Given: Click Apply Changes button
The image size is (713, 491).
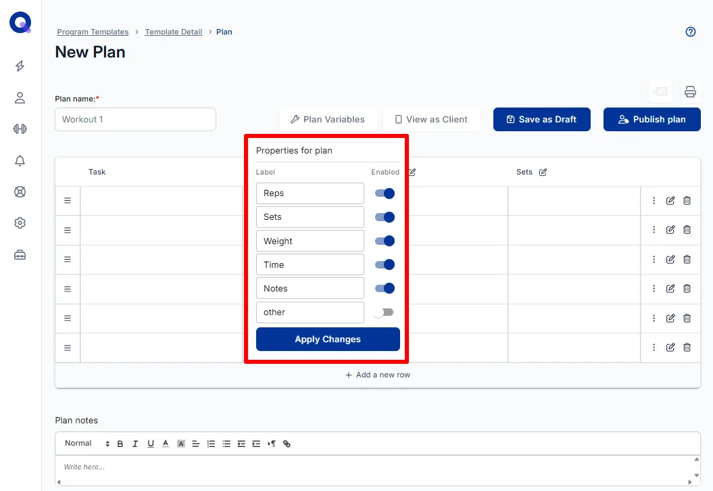Looking at the screenshot, I should pyautogui.click(x=328, y=339).
